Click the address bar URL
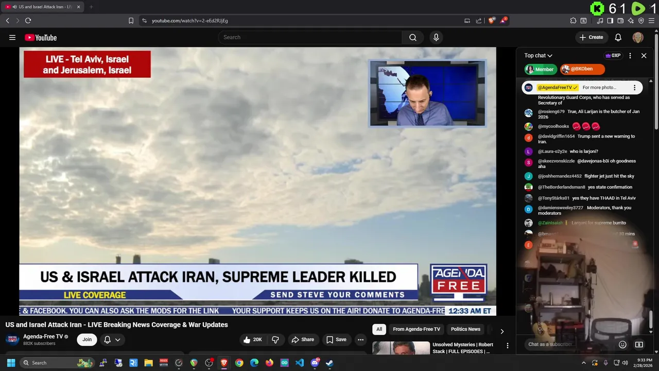Viewport: 659px width, 371px height. coord(190,21)
